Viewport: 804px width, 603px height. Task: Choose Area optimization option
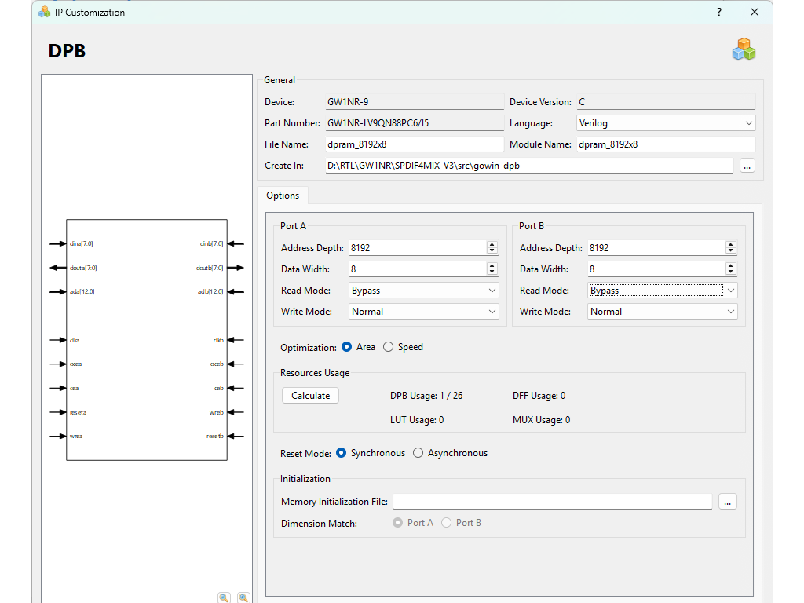[347, 347]
